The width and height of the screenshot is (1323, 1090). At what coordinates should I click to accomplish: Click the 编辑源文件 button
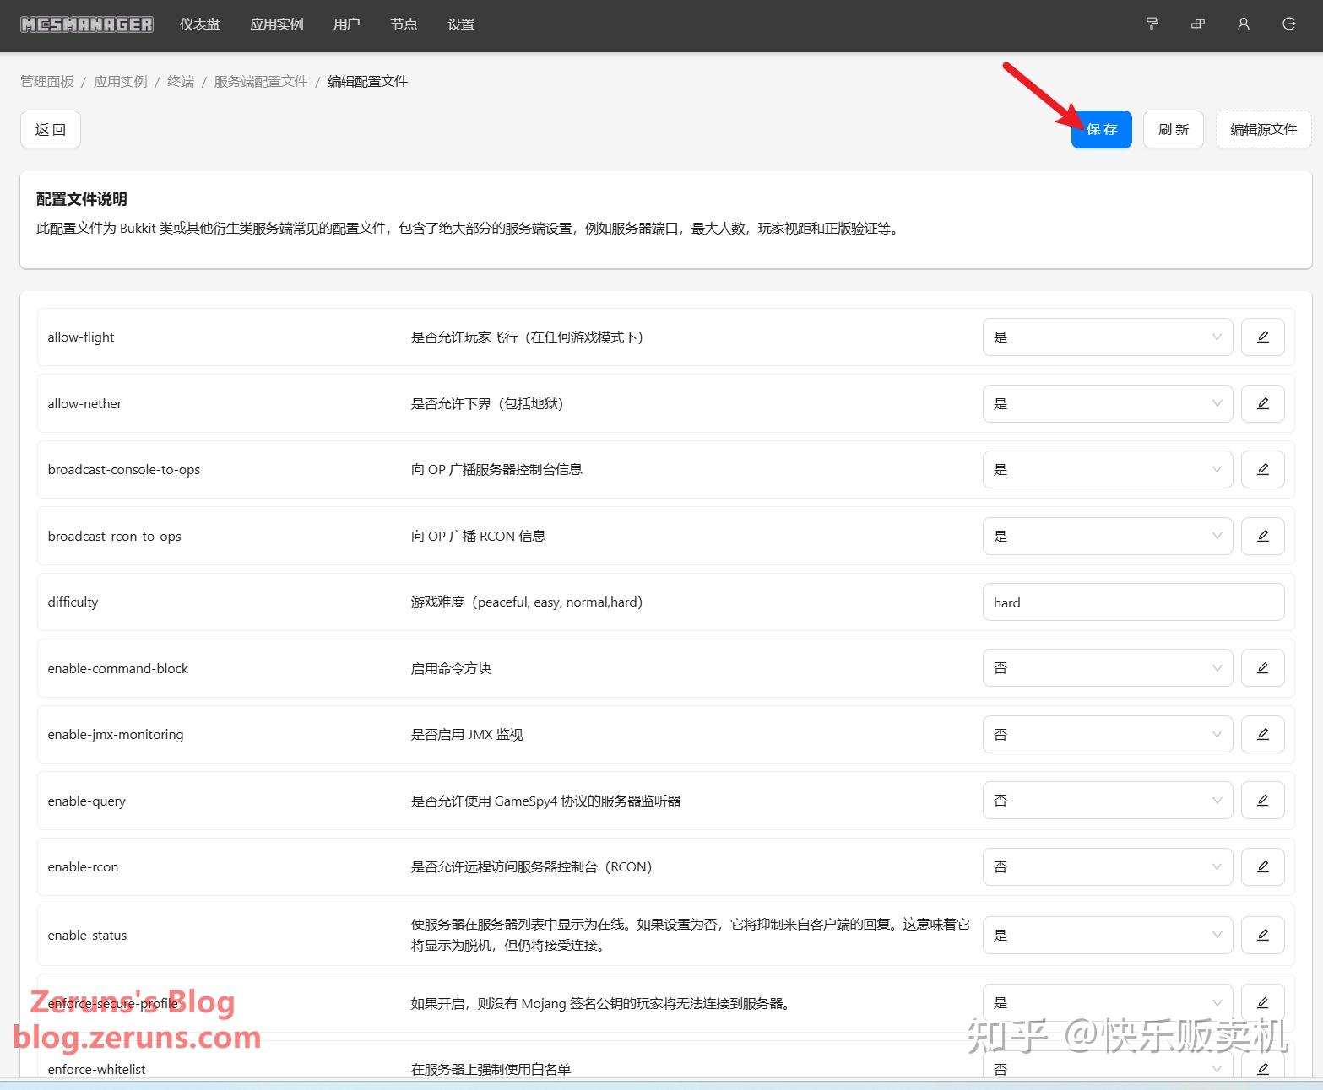(x=1264, y=129)
